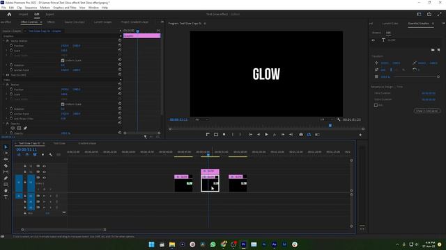Open Program Monitor button editor plus
The width and height of the screenshot is (446, 250).
[360, 135]
